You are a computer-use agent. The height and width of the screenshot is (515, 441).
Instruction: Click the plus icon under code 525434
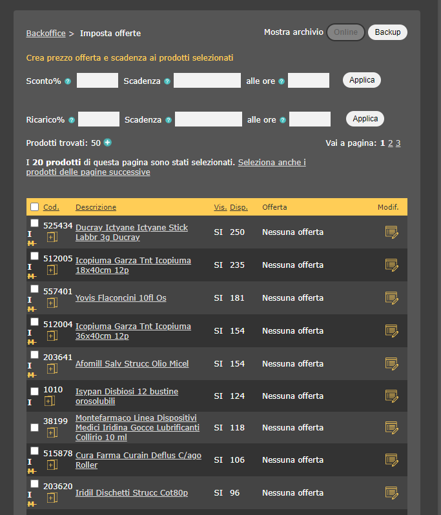click(52, 237)
